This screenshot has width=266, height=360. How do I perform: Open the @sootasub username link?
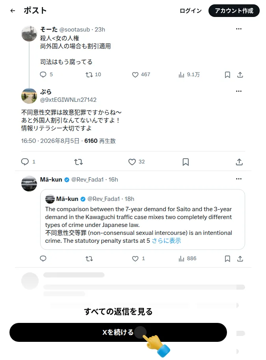point(75,30)
